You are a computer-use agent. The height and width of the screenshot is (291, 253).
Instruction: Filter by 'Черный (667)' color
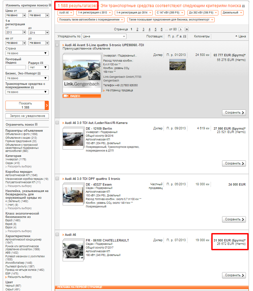(x=13, y=286)
